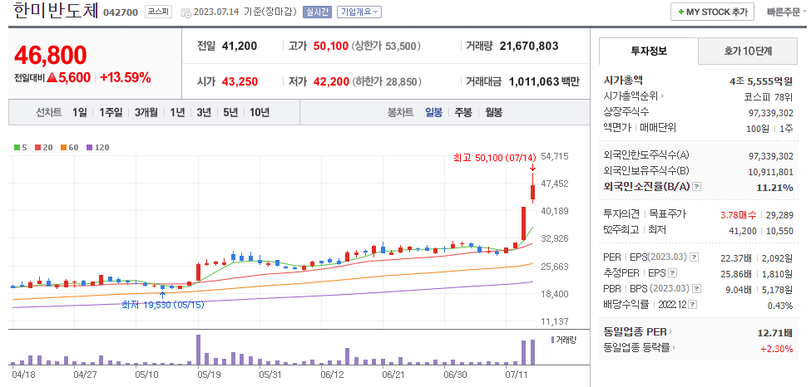This screenshot has width=811, height=387.
Task: Open the help icon beside 추정PER EPS
Action: (x=672, y=273)
